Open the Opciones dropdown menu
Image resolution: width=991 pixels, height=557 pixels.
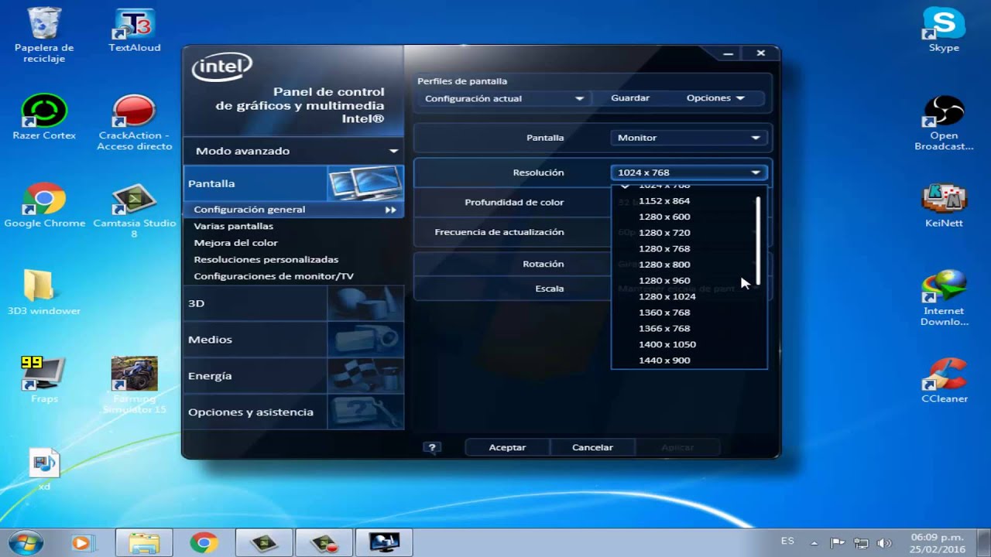point(715,98)
